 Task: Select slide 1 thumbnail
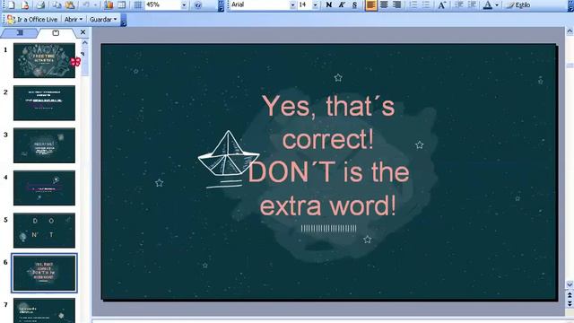[44, 60]
